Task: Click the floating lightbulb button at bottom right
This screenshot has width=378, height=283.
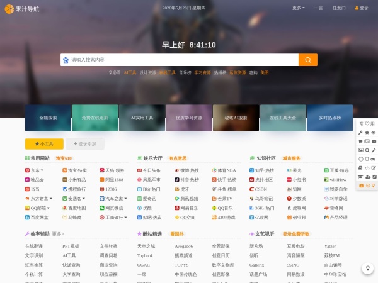Action: click(x=368, y=268)
